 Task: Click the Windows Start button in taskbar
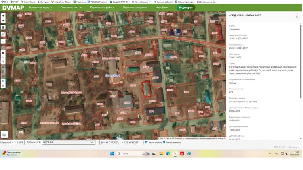(x=112, y=153)
